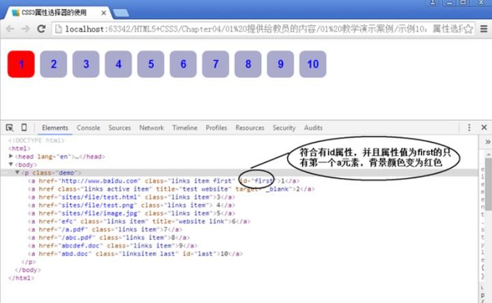Select anchor row with href /a.pdf
Viewport: 492px width, 303px height.
coord(105,229)
